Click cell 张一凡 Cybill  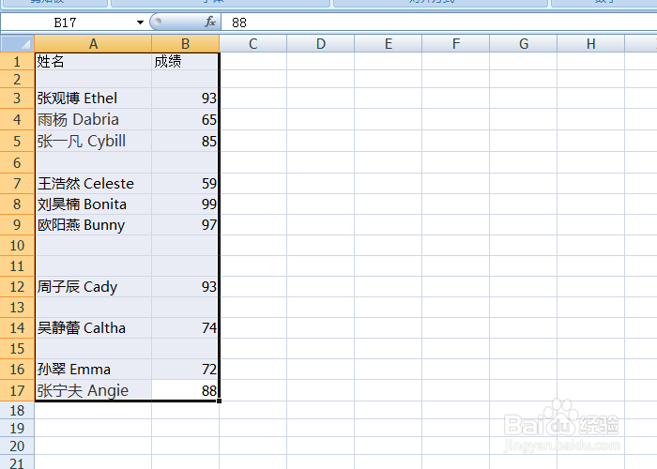pyautogui.click(x=93, y=141)
